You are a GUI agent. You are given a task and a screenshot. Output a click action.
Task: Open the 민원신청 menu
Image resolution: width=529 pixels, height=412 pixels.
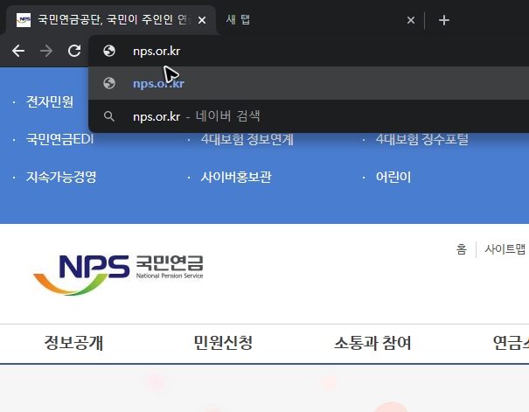pyautogui.click(x=223, y=343)
